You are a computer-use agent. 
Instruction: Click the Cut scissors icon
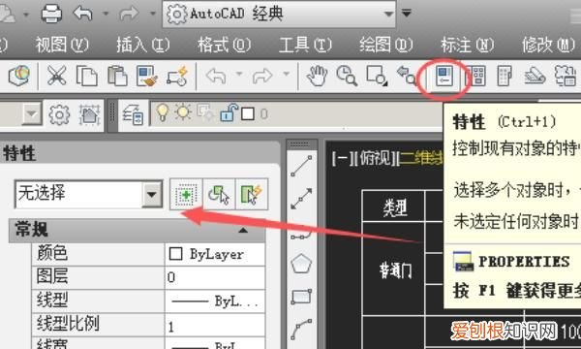(x=56, y=76)
